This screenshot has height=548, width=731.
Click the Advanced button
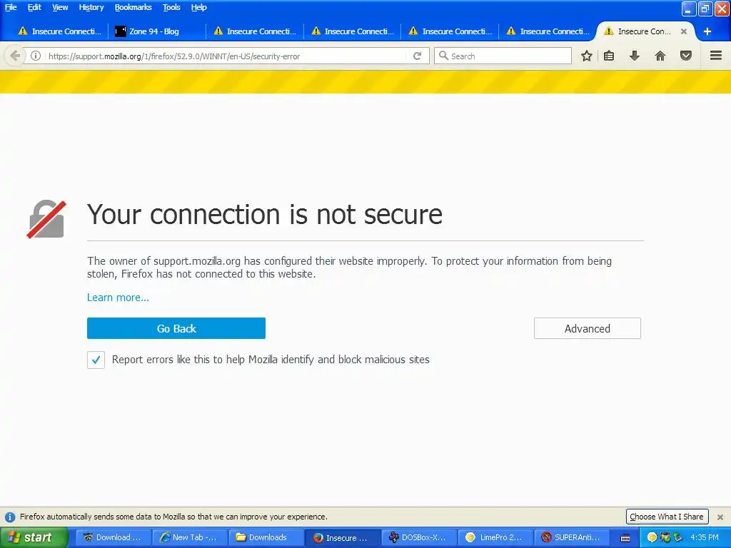(x=588, y=328)
